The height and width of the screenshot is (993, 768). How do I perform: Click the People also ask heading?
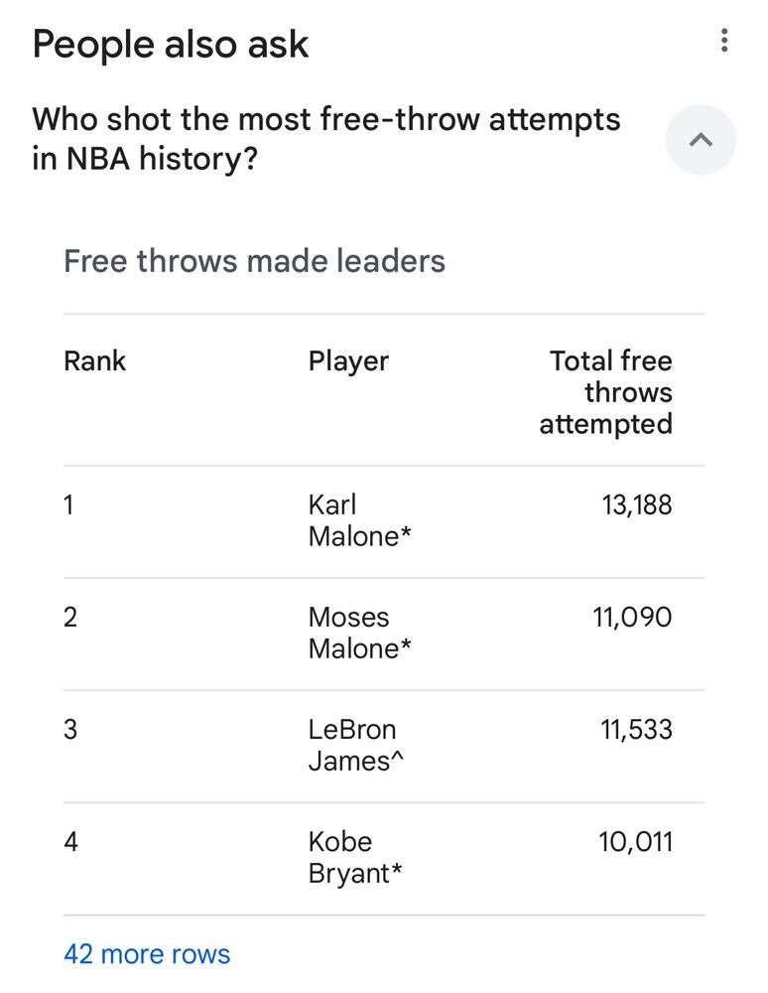(171, 45)
